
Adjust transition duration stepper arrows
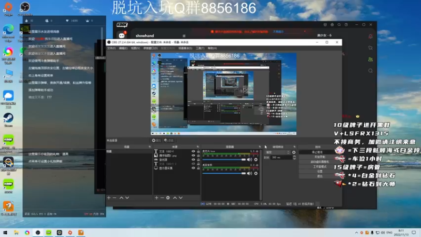coord(294,157)
